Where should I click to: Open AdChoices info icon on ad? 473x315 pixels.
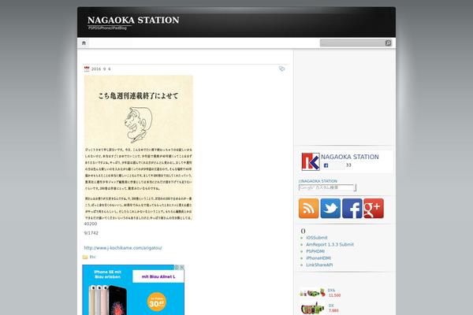[x=177, y=268]
